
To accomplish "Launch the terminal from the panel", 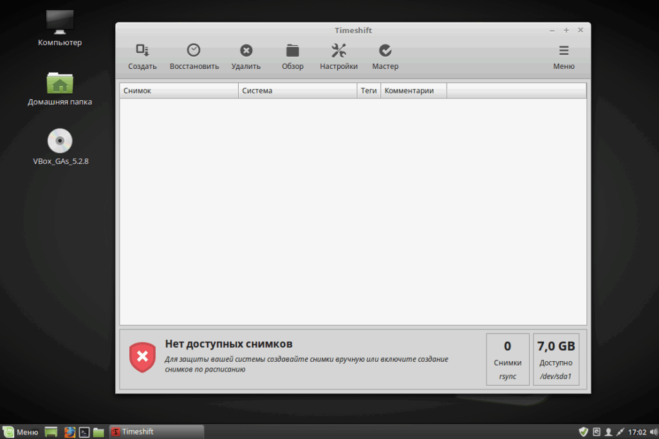I will point(84,432).
